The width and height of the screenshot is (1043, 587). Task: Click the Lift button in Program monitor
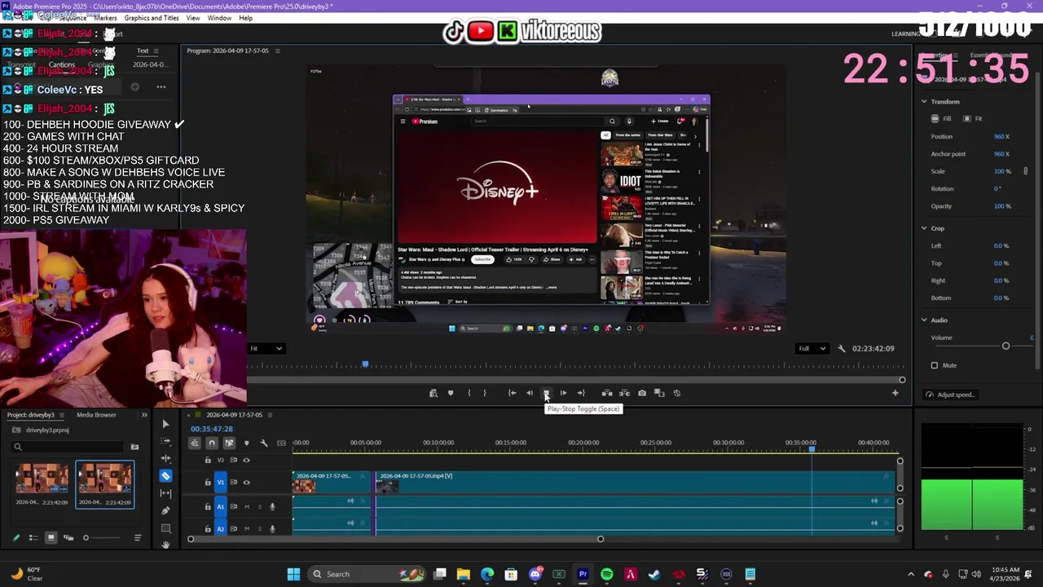(x=606, y=393)
